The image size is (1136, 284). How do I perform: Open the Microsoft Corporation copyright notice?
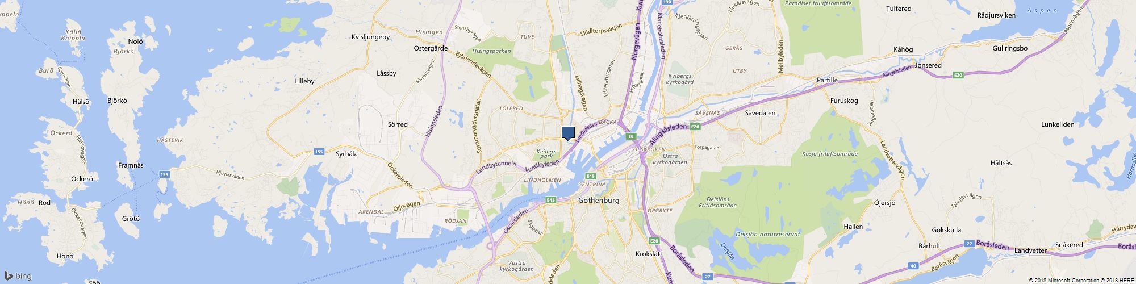pos(1061,280)
